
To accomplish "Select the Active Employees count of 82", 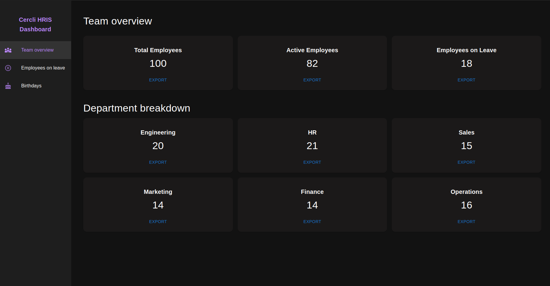I will pyautogui.click(x=312, y=63).
